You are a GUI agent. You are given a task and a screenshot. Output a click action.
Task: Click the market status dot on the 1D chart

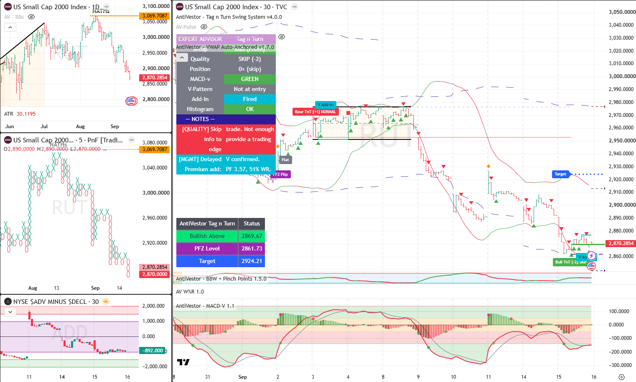107,7
